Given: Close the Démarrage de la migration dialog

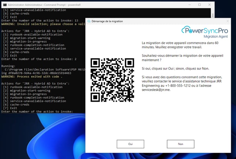Looking at the screenshot, I should coord(228,21).
